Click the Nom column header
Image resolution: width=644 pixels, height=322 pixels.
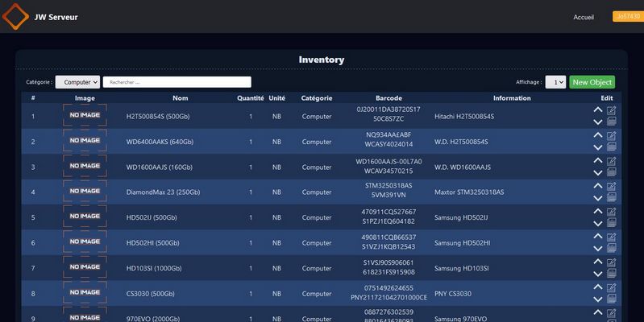(x=181, y=98)
